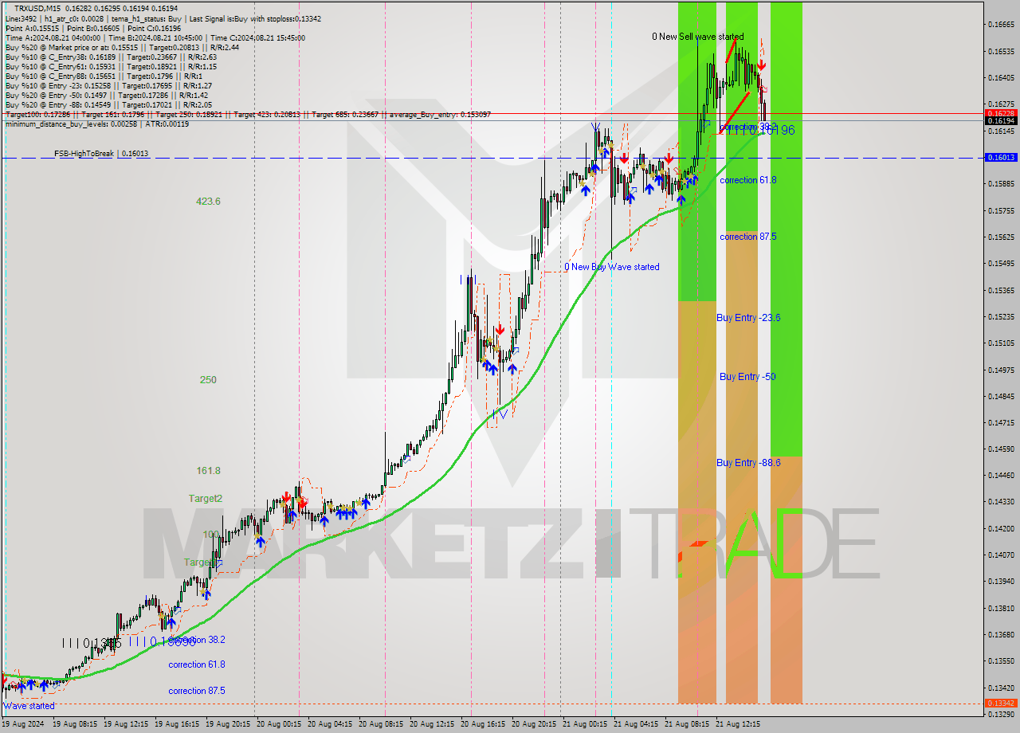Click the 0.15365 price axis label
The height and width of the screenshot is (733, 1020).
[x=1001, y=290]
